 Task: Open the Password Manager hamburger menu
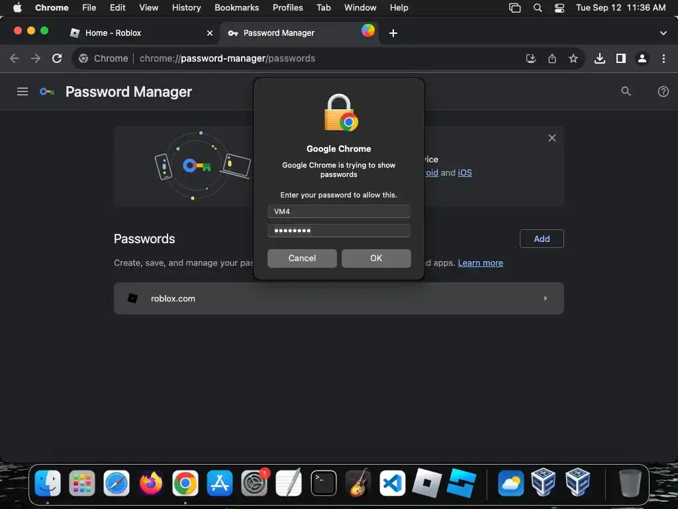coord(23,91)
